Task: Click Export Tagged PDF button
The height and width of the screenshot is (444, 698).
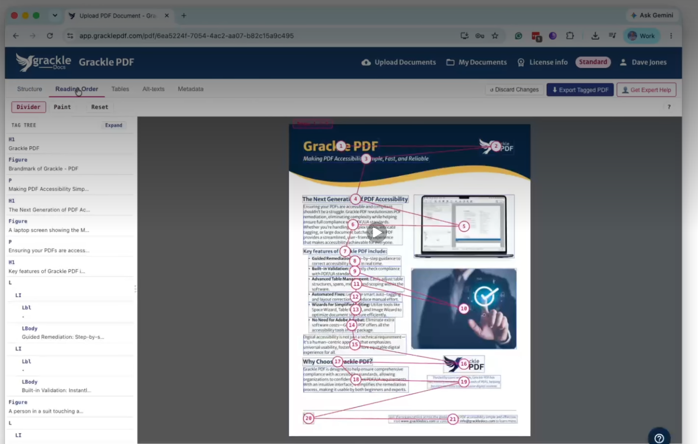Action: click(580, 90)
